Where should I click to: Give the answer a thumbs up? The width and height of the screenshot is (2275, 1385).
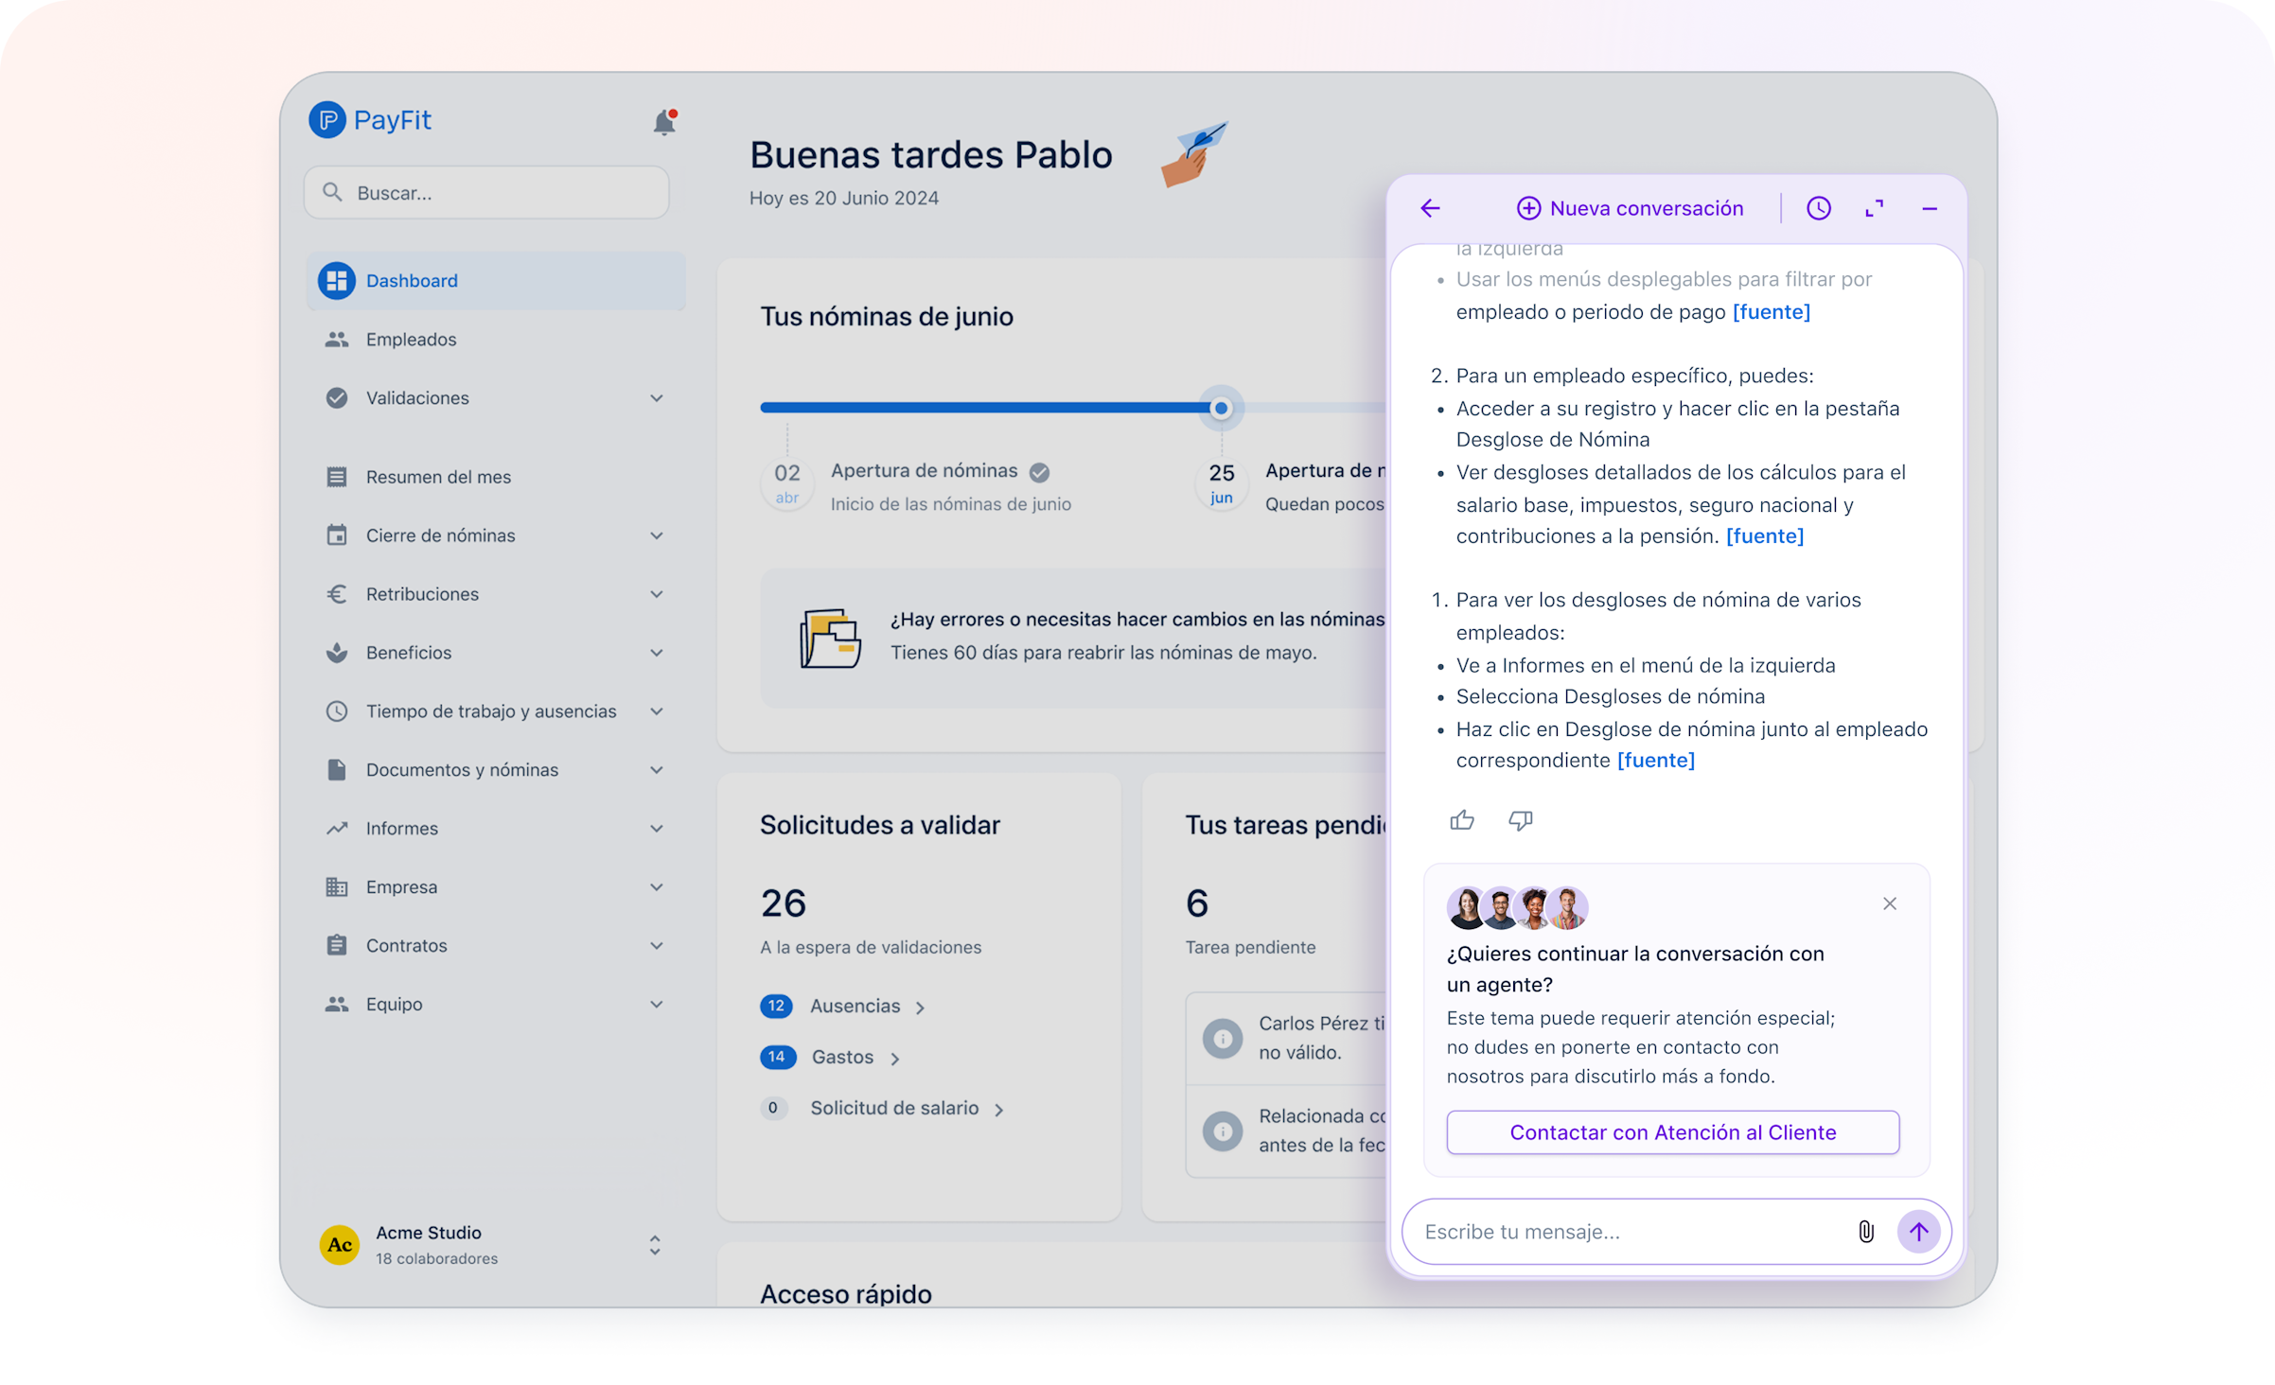tap(1462, 820)
